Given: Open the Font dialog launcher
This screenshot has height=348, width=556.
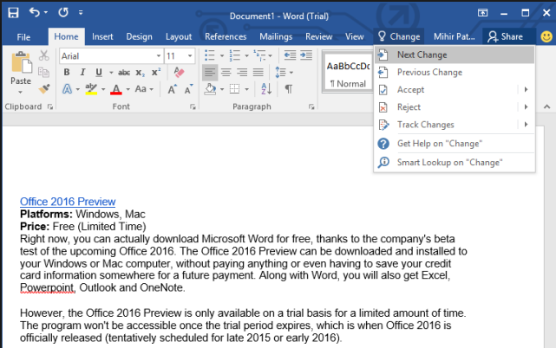Looking at the screenshot, I should click(x=193, y=107).
